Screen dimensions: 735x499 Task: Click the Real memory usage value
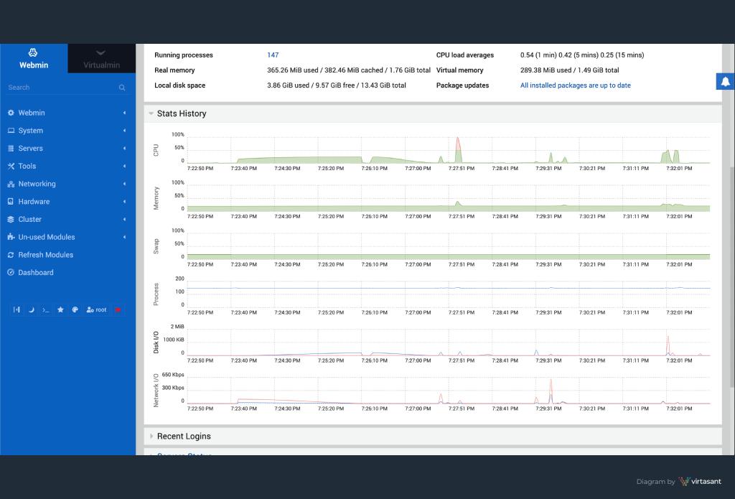pos(348,70)
